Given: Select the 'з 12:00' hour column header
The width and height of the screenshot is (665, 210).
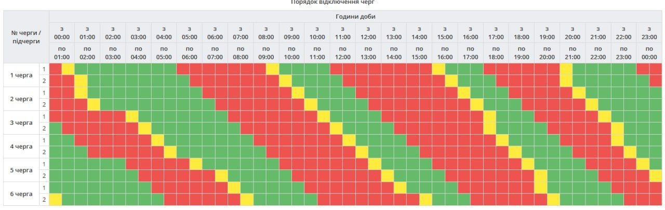Looking at the screenshot, I should tap(368, 33).
